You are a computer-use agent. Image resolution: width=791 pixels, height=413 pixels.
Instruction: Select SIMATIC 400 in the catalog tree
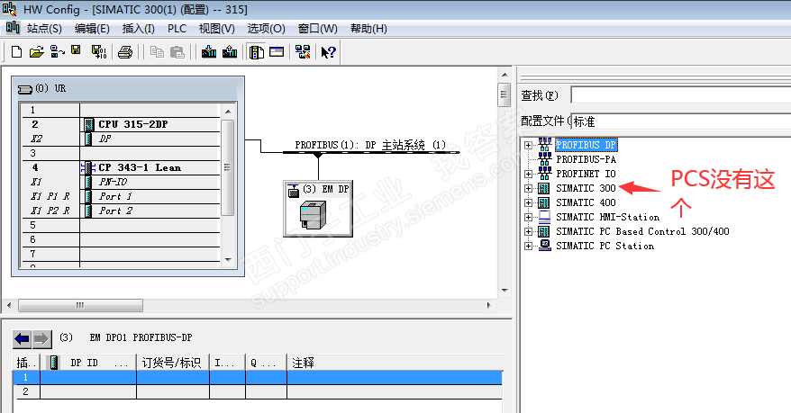tap(586, 202)
